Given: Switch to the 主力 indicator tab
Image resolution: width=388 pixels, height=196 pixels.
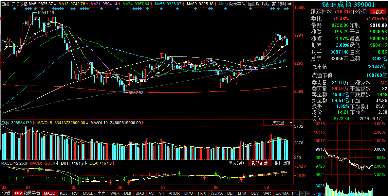Looking at the screenshot, I should 102,193.
